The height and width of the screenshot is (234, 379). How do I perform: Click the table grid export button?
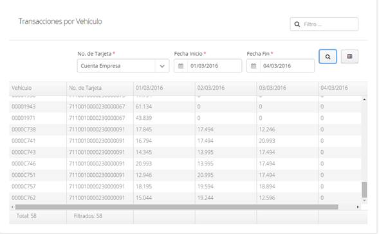(349, 56)
